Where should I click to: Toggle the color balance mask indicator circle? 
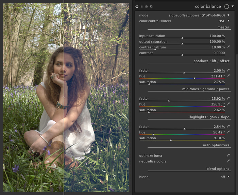click(227, 6)
